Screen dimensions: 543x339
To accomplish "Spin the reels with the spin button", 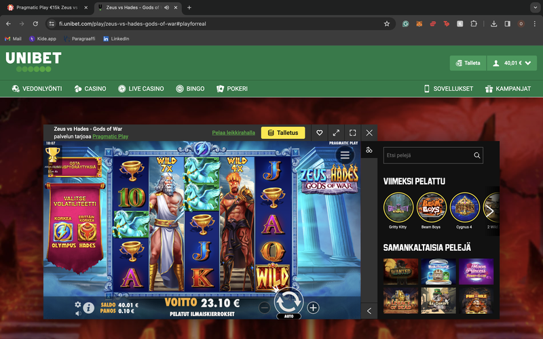I will pos(288,301).
